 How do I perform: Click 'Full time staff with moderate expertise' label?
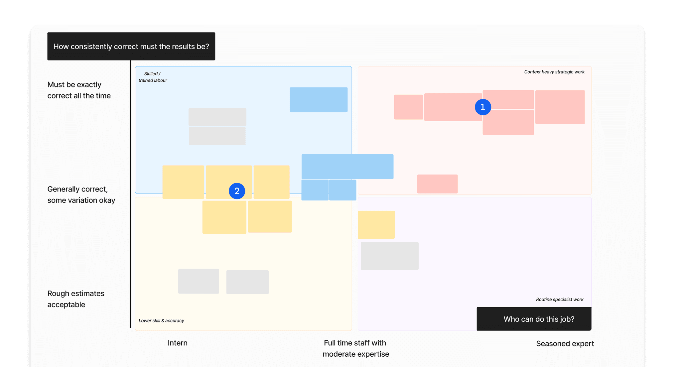(355, 348)
